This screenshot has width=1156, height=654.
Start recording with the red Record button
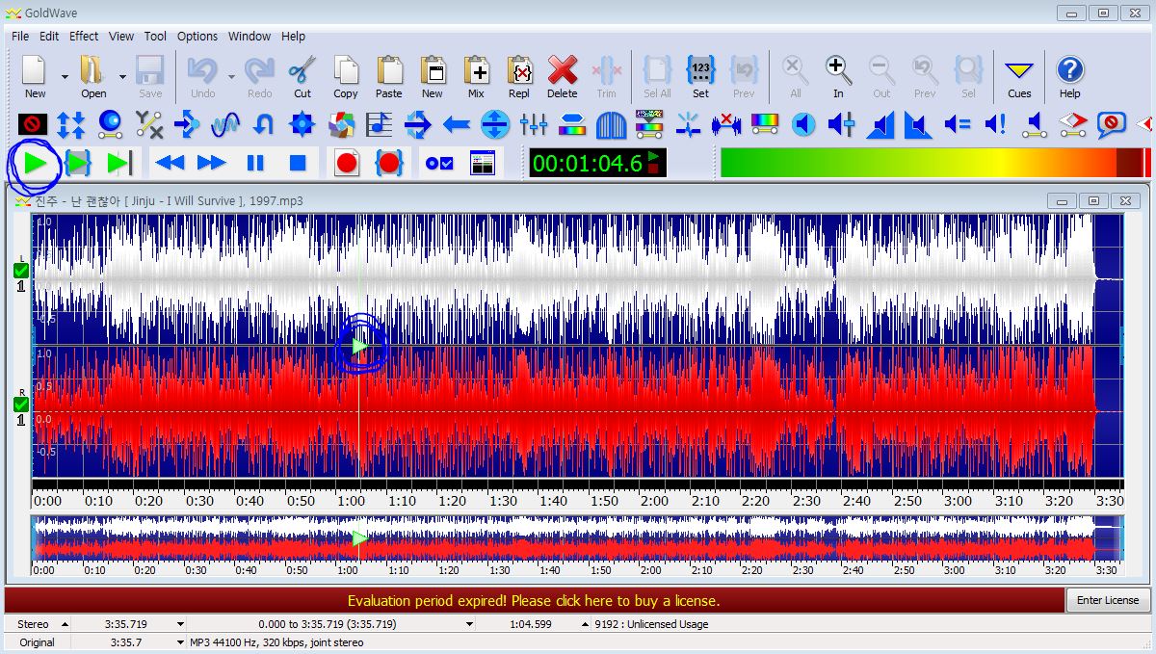pos(347,163)
